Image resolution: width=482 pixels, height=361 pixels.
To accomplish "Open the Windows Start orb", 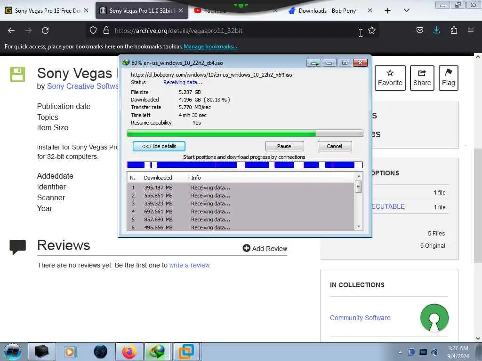I will (12, 352).
